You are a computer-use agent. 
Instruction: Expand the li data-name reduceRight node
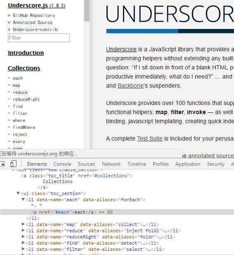(23, 237)
